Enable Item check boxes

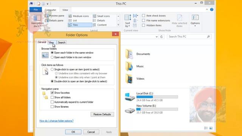point(144,15)
